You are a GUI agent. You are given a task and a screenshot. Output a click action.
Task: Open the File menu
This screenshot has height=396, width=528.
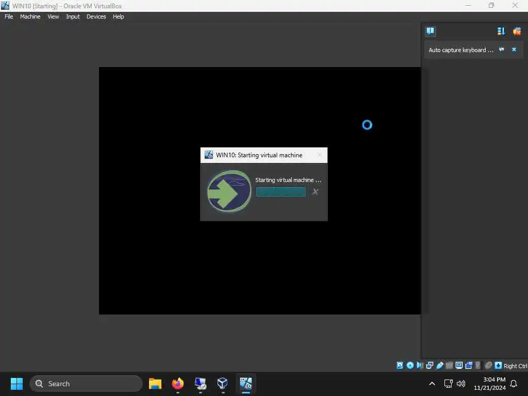pyautogui.click(x=9, y=16)
